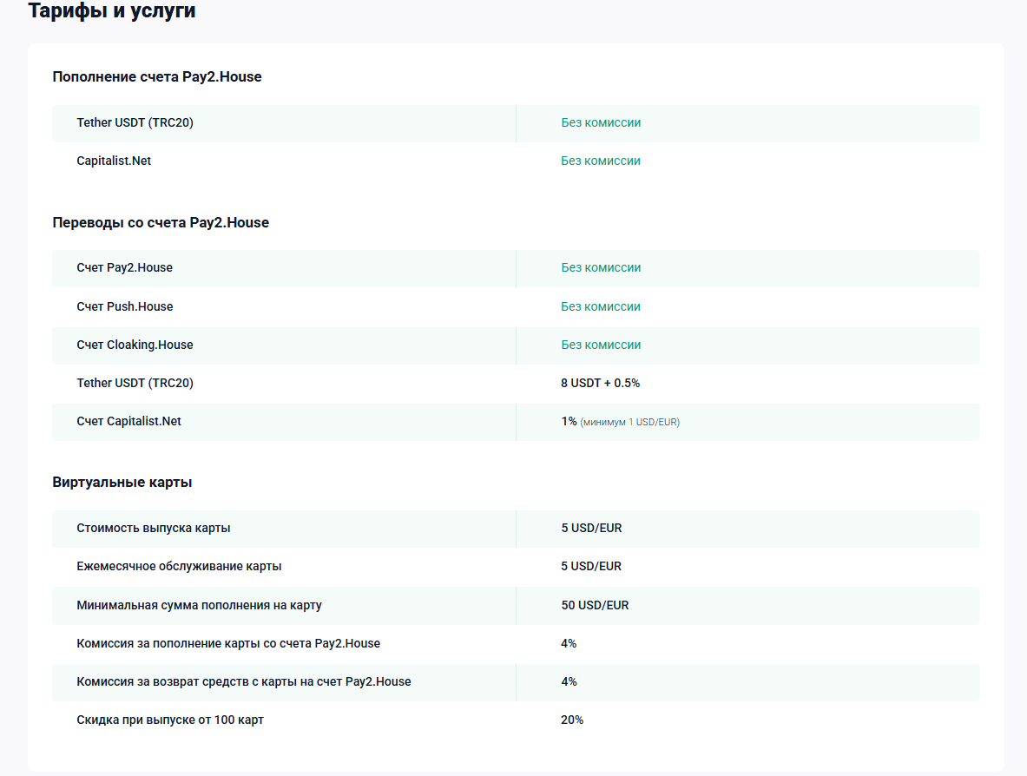1027x776 pixels.
Task: Click "Без комиссии" in the Счет Cloaking.House row
Action: tap(601, 345)
